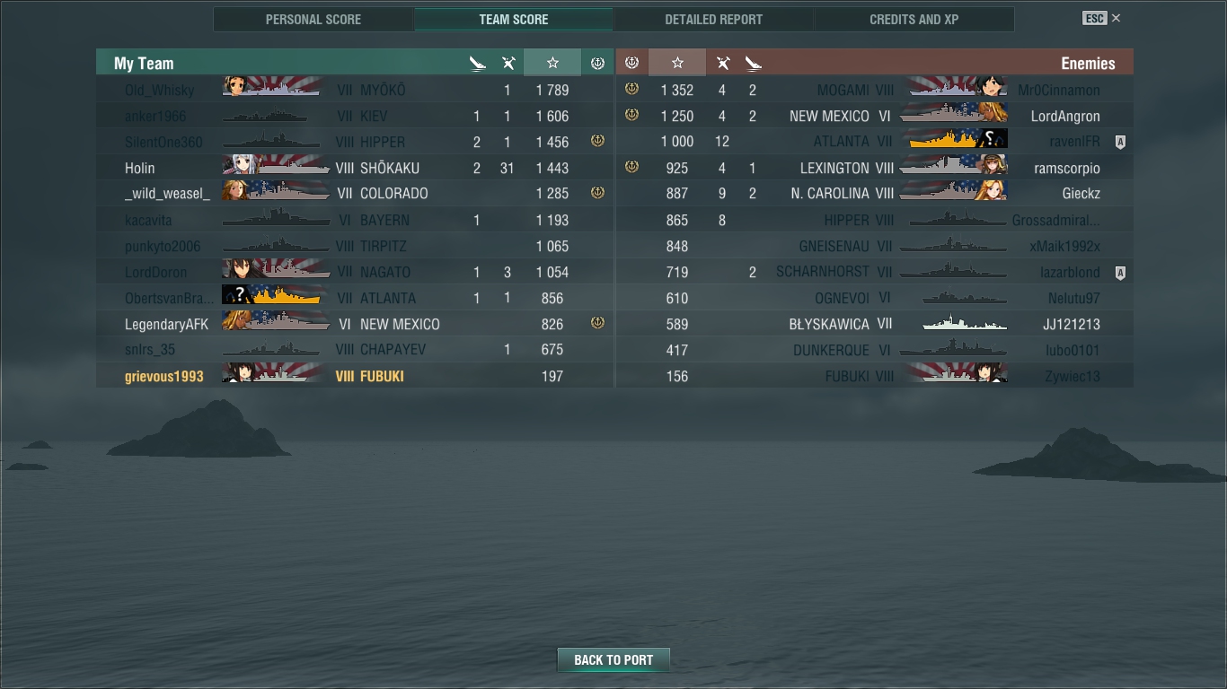The width and height of the screenshot is (1227, 689).
Task: Close the results screen with ESC button
Action: pos(1101,18)
